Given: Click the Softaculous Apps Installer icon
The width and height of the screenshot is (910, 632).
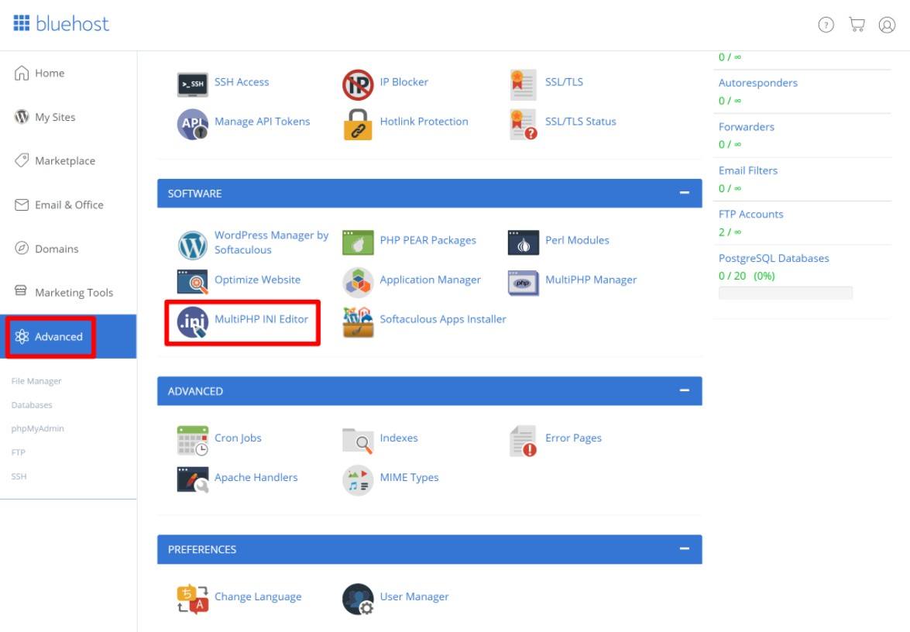Looking at the screenshot, I should click(358, 322).
